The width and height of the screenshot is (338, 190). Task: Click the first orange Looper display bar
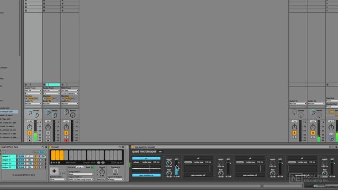coord(53,155)
